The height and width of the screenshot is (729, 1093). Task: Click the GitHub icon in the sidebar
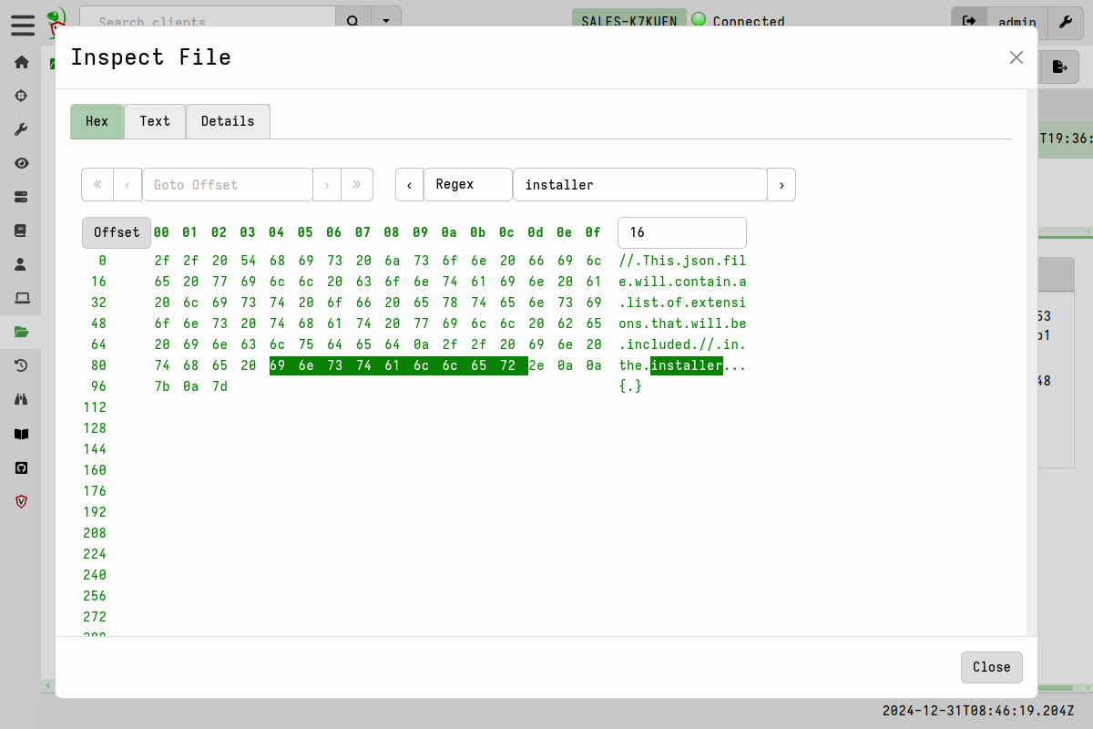(21, 467)
